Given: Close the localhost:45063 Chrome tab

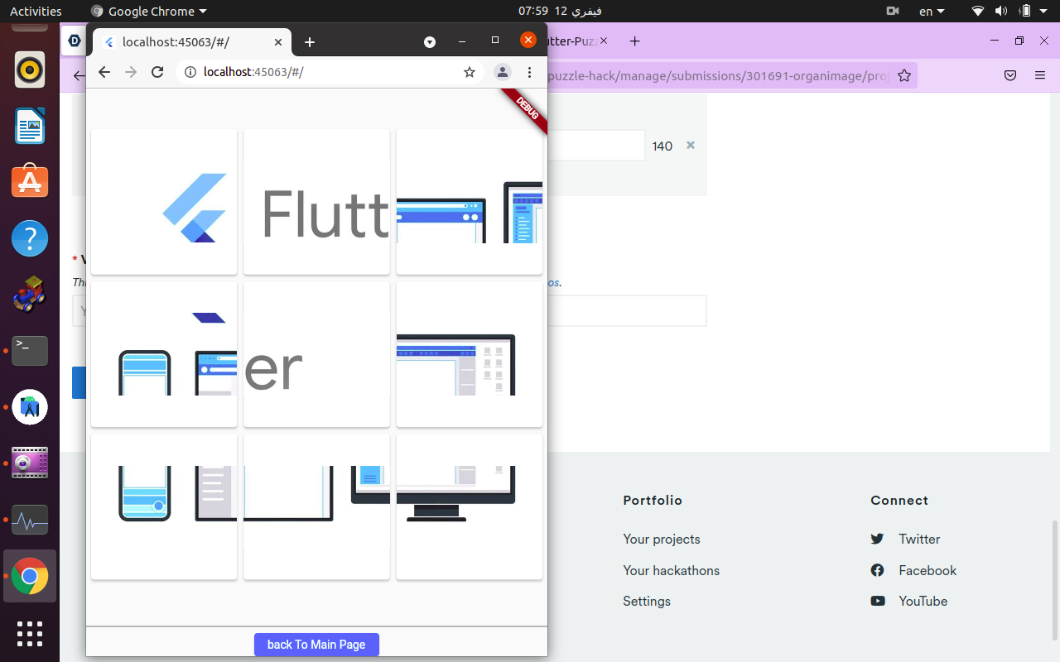Looking at the screenshot, I should [x=279, y=42].
